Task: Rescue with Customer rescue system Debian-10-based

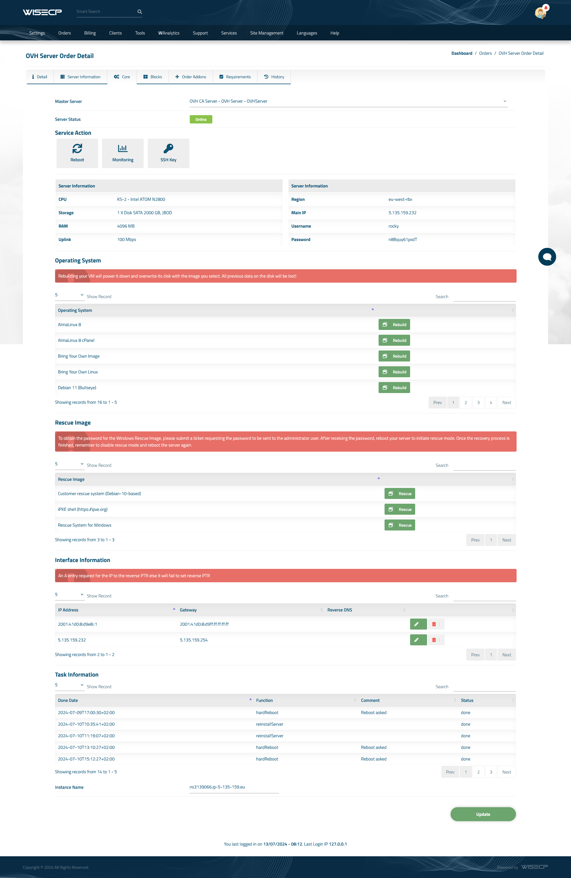Action: (400, 494)
